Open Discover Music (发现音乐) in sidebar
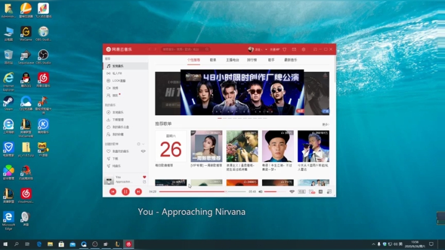This screenshot has width=445, height=250. (x=125, y=66)
